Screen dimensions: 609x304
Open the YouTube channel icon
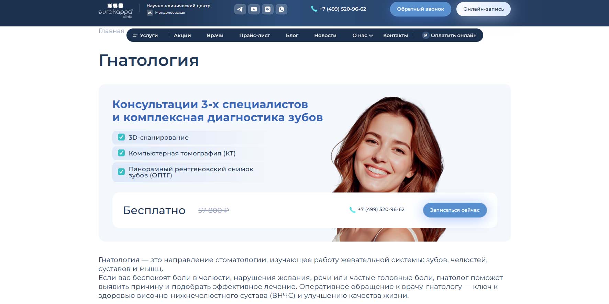254,9
